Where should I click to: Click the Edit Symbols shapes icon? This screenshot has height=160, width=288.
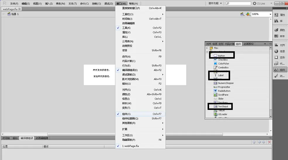tap(248, 14)
